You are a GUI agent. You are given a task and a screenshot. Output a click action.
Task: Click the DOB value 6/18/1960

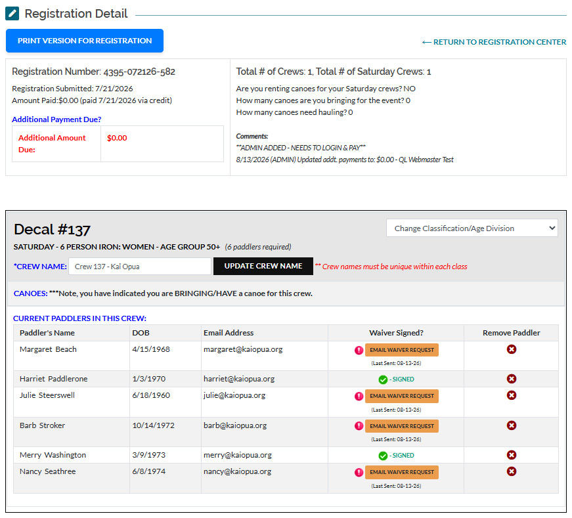(151, 395)
